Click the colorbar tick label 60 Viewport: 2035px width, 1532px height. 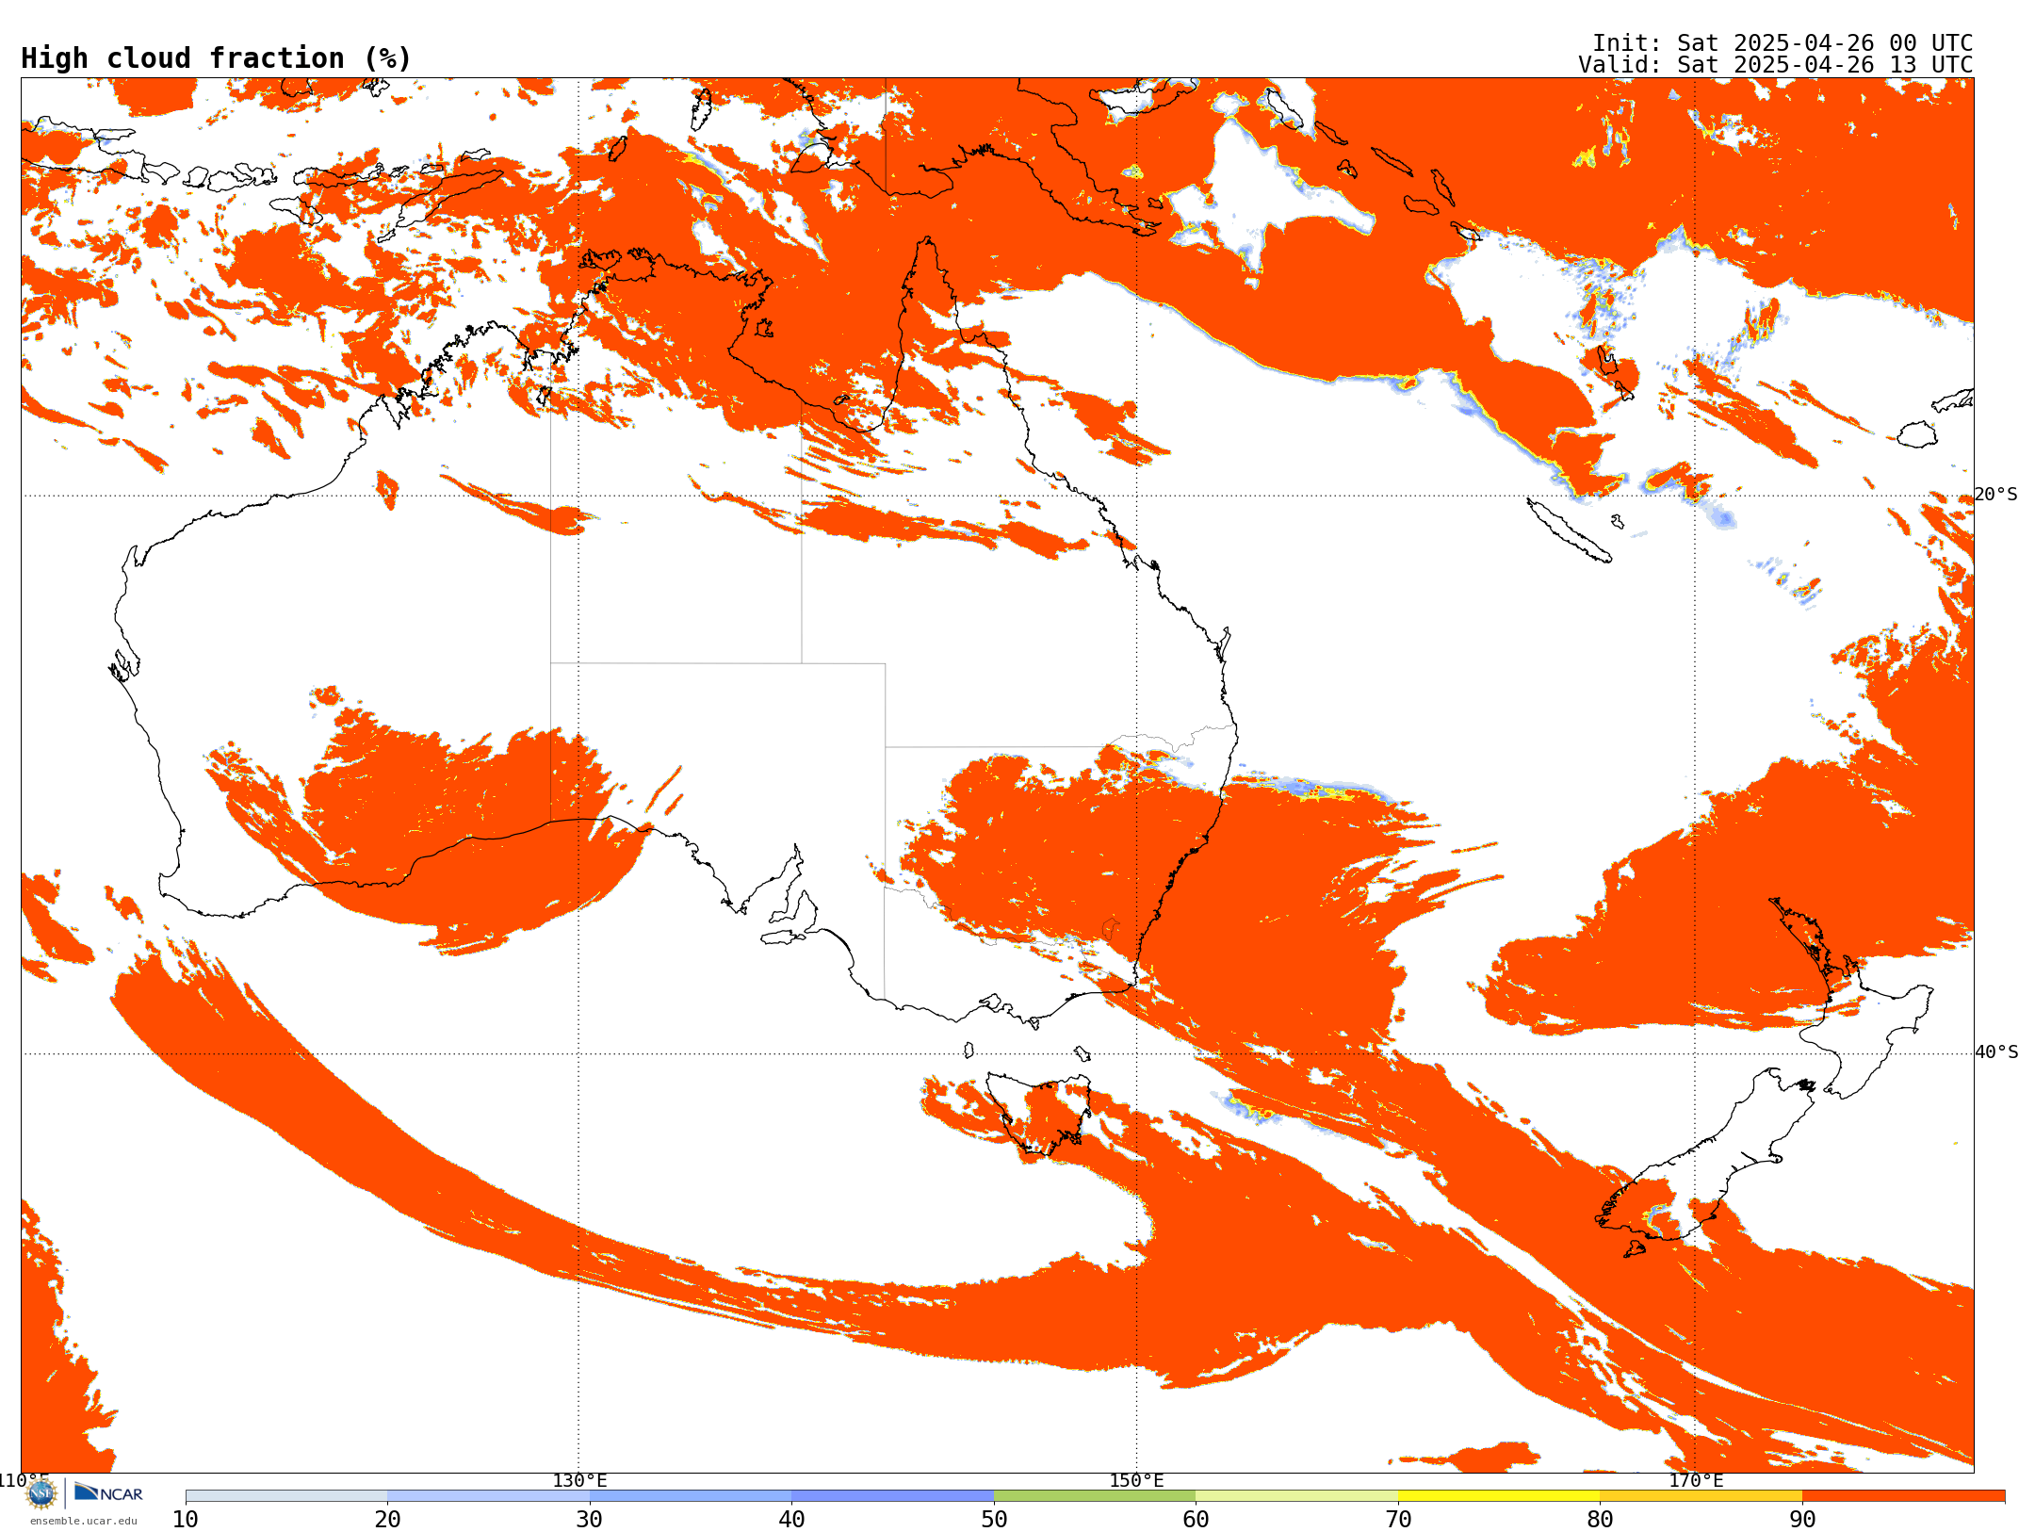[1196, 1520]
